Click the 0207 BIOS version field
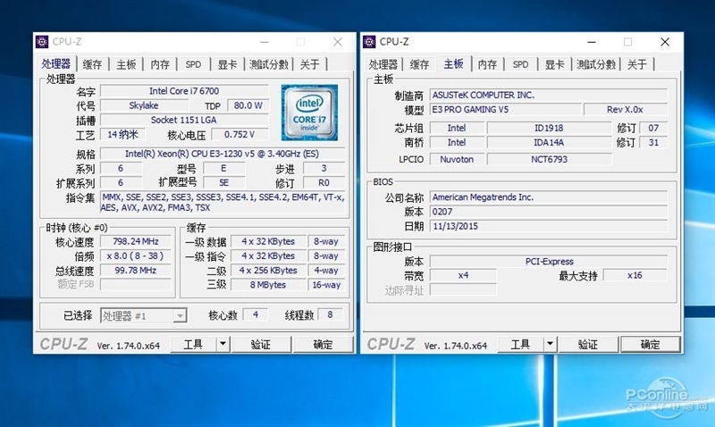 click(549, 212)
